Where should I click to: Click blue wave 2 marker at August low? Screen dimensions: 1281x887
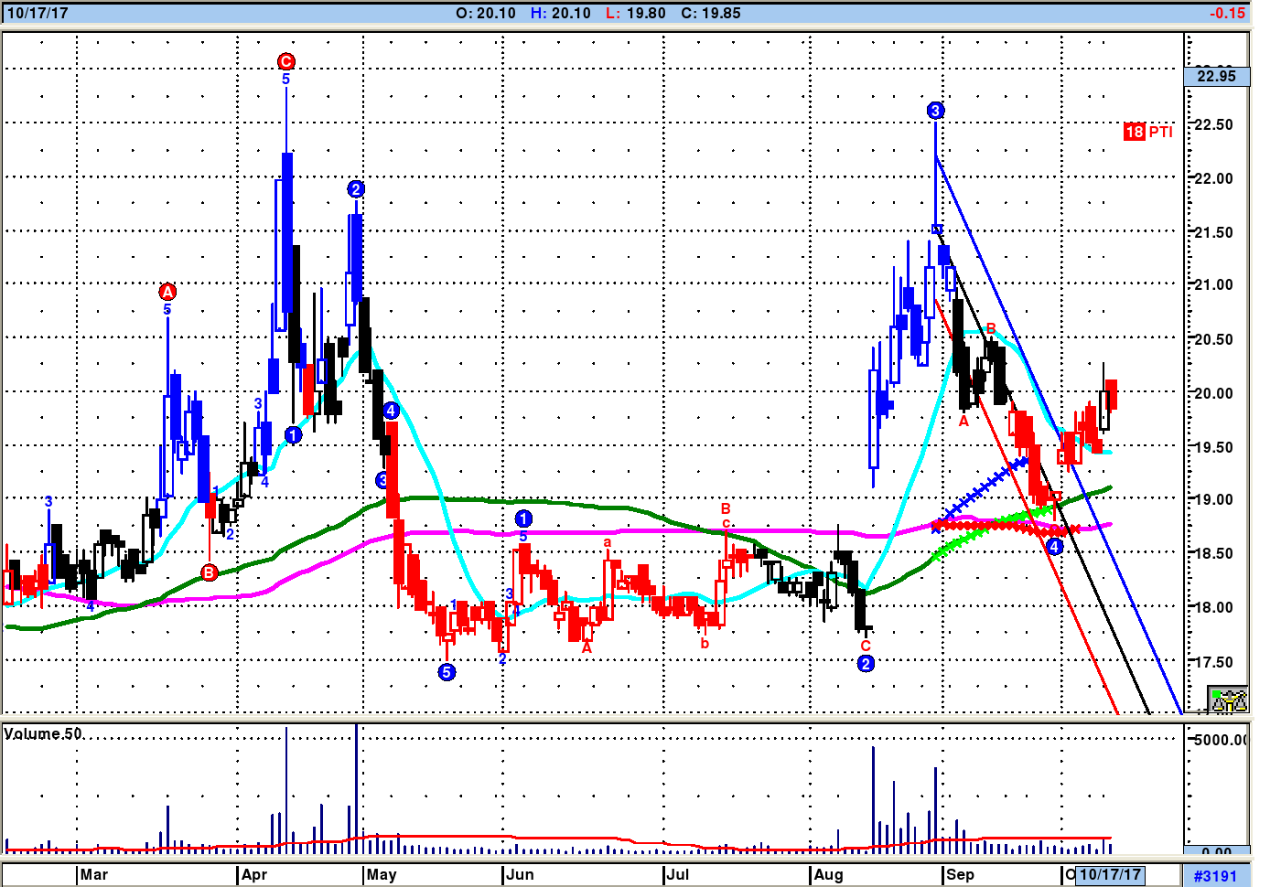(x=866, y=664)
